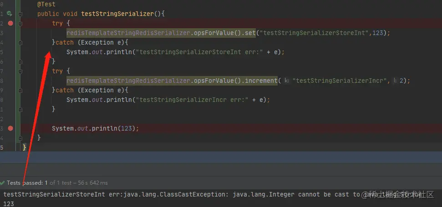Click the highlighted closing brace of the class
442x207 pixels.
25,147
